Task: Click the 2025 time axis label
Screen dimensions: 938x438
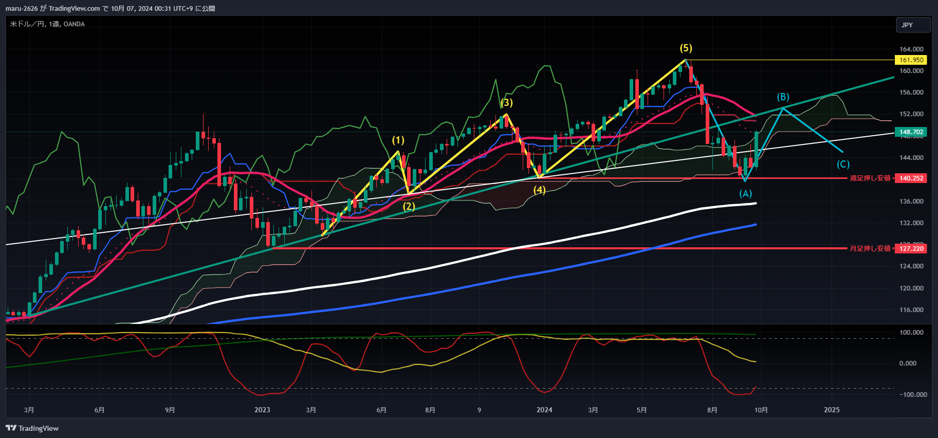Action: [x=832, y=410]
